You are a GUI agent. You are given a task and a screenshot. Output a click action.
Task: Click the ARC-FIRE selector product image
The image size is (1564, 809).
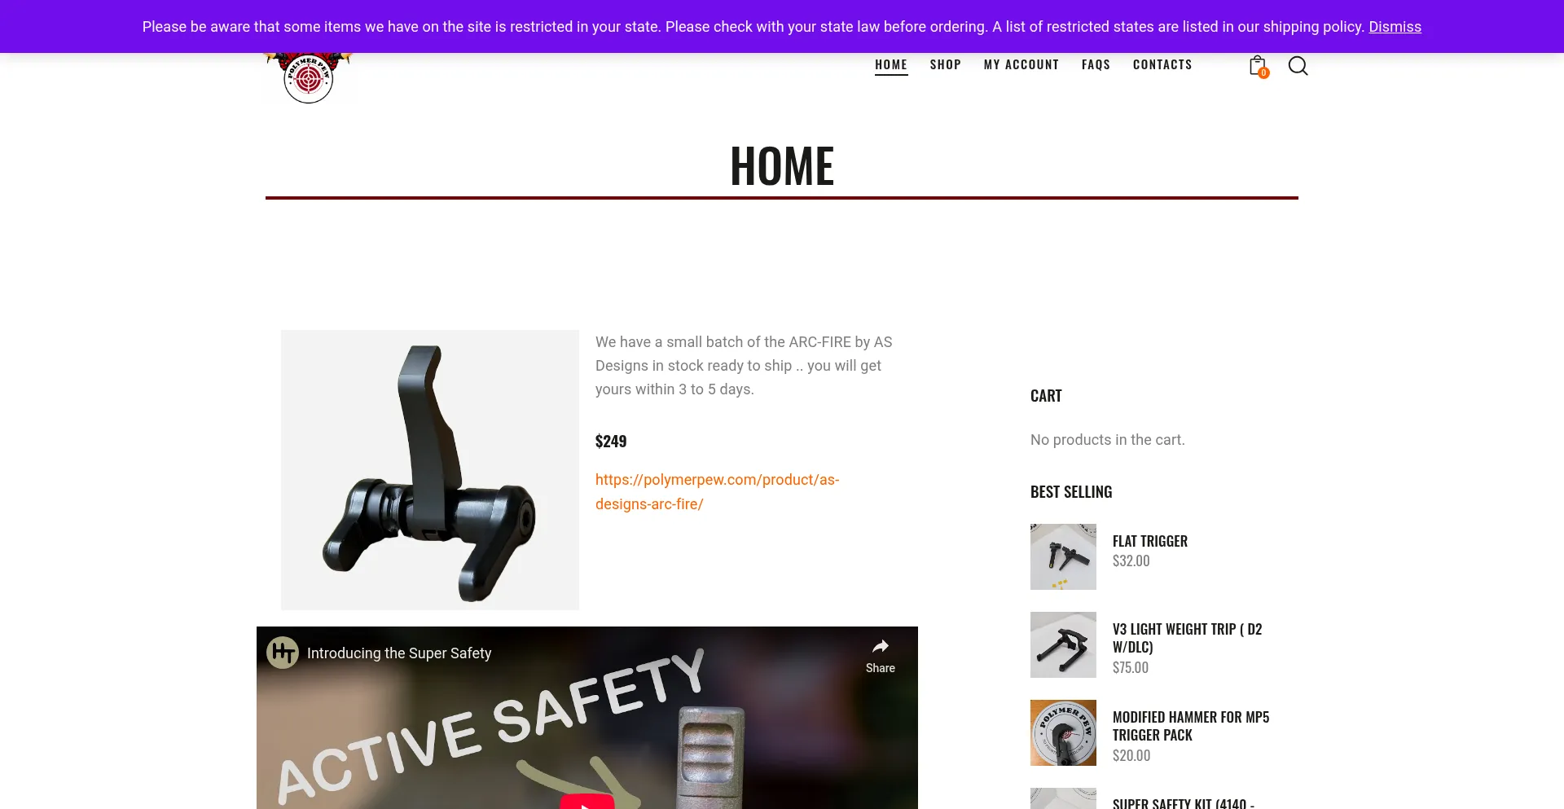[x=430, y=470]
